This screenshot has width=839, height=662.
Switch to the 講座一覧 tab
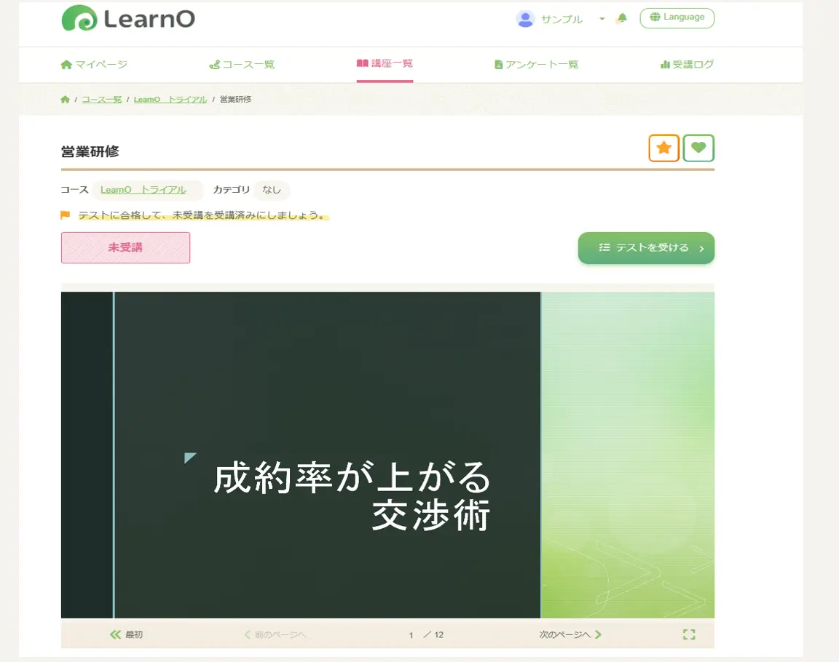[x=385, y=64]
